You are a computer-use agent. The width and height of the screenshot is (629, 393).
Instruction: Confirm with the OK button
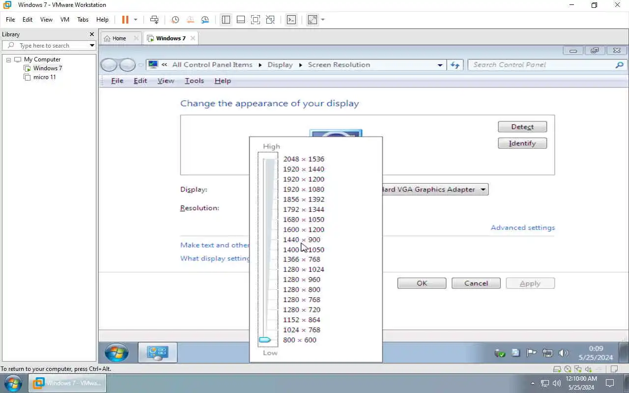[x=422, y=283]
